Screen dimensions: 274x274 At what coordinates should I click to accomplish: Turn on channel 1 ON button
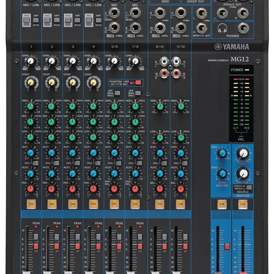[x=31, y=204]
